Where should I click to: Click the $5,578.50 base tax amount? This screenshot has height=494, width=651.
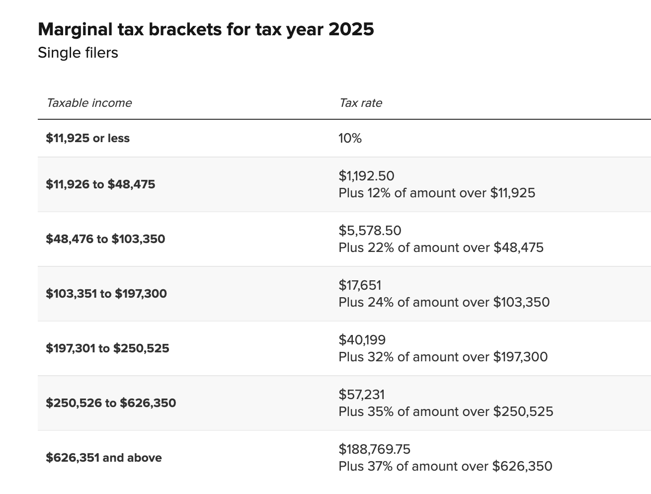coord(370,231)
